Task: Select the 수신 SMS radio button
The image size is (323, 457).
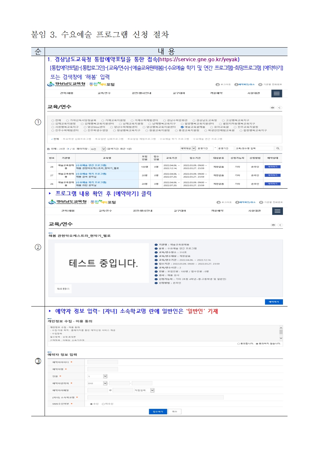Action: point(91,404)
